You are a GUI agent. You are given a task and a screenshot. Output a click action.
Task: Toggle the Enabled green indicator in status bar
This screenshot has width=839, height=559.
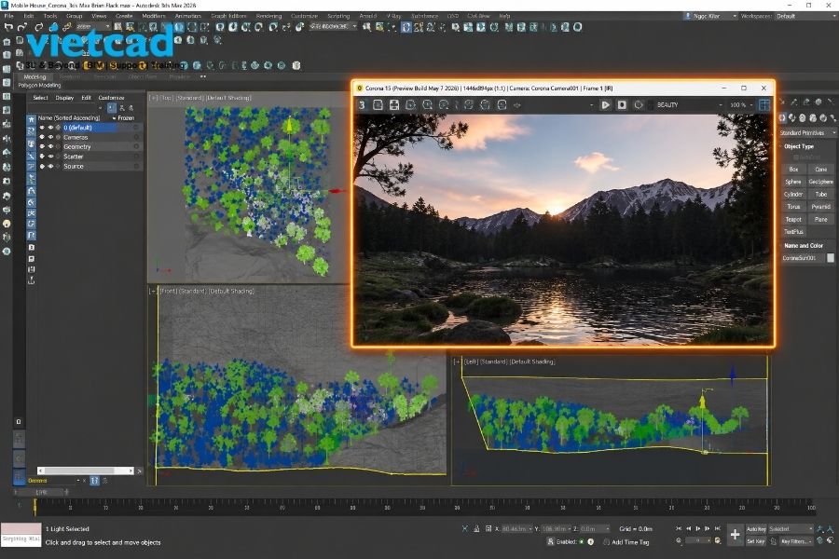582,541
